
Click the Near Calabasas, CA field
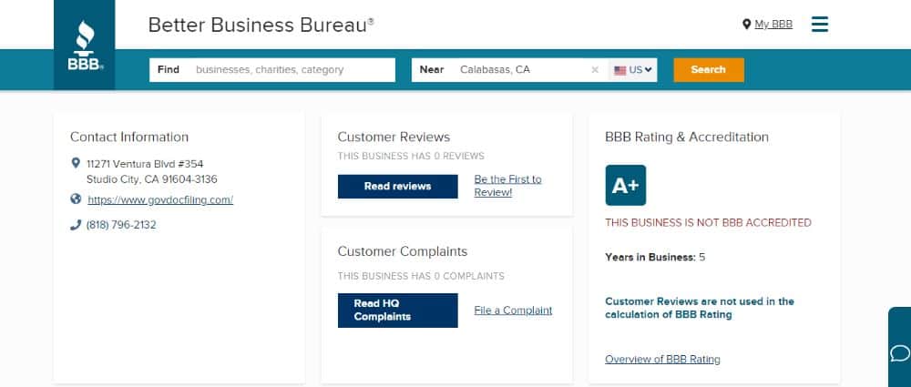click(510, 70)
